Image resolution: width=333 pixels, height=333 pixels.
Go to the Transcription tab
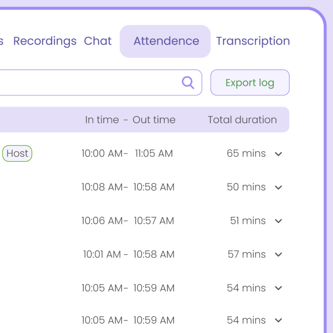point(253,41)
